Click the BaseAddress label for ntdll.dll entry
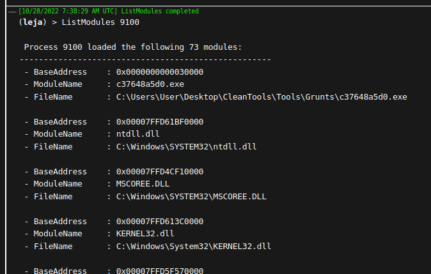This screenshot has height=274, width=431. (60, 122)
